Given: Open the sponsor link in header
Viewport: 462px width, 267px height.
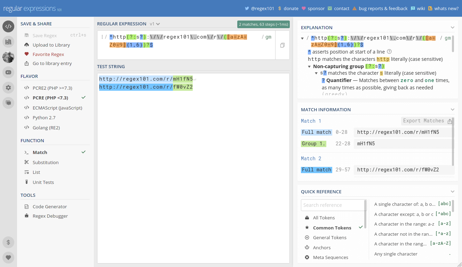Looking at the screenshot, I should (x=313, y=8).
